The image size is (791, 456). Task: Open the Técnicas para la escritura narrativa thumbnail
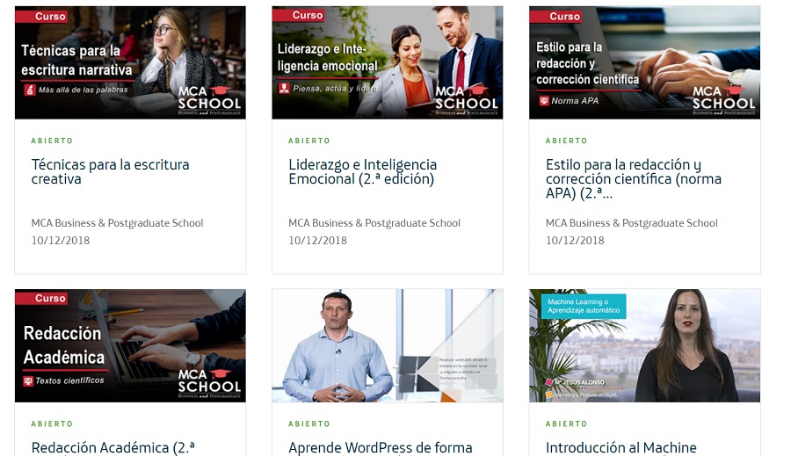tap(130, 62)
